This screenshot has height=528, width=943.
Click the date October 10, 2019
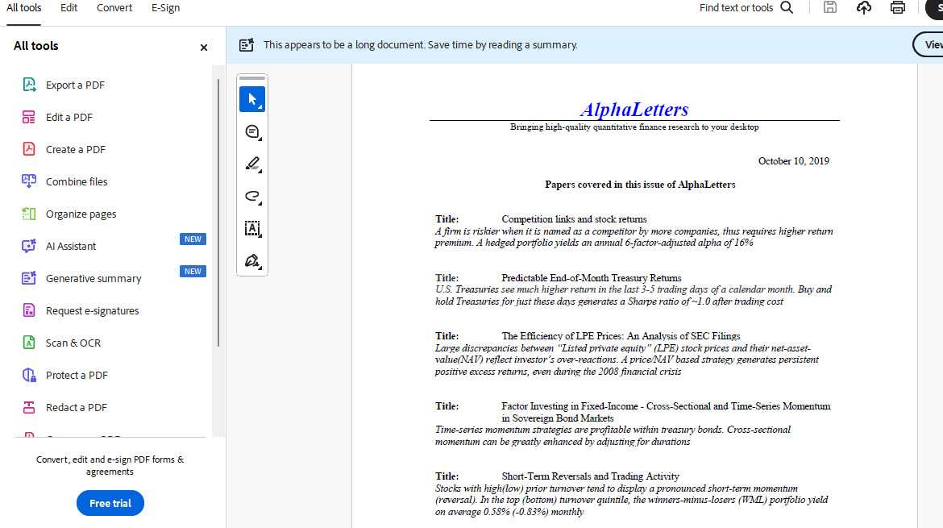(x=794, y=161)
